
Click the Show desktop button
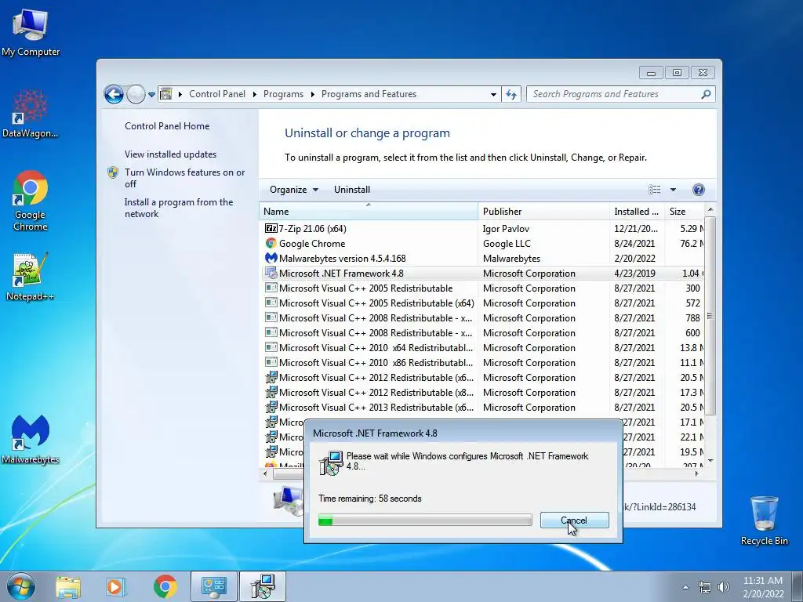(x=797, y=586)
